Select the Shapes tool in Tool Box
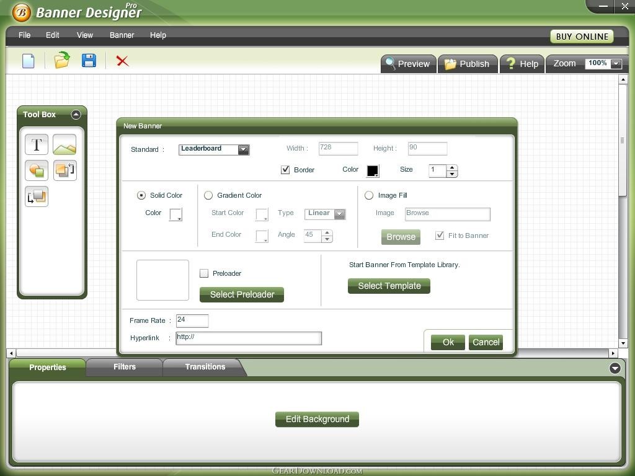635x476 pixels. click(x=37, y=170)
